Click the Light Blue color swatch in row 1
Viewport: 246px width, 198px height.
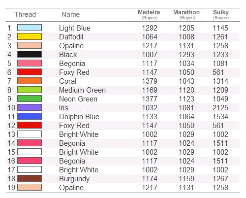(30, 28)
